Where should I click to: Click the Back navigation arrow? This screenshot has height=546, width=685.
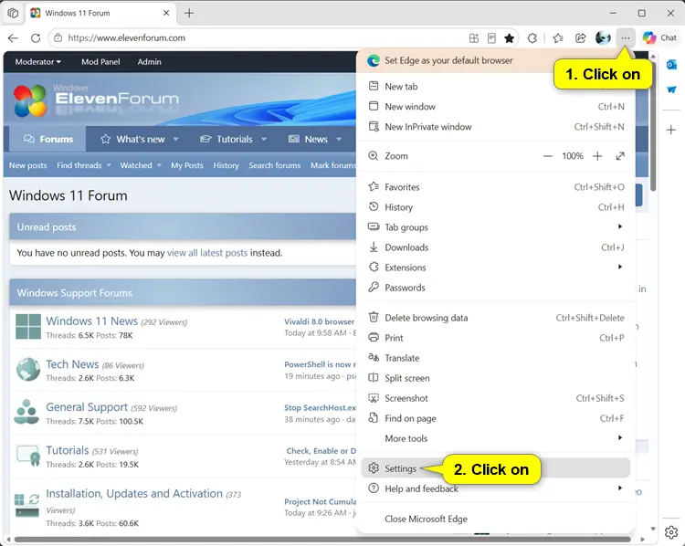pos(13,38)
